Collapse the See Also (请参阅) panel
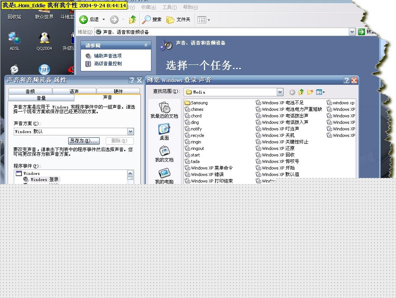 146,45
